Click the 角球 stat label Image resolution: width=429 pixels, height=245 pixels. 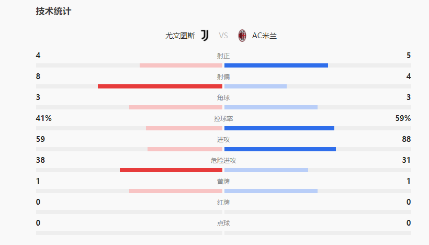(x=223, y=98)
